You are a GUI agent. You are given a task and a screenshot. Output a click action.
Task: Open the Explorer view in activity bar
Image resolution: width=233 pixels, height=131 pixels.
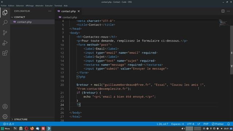point(5,12)
